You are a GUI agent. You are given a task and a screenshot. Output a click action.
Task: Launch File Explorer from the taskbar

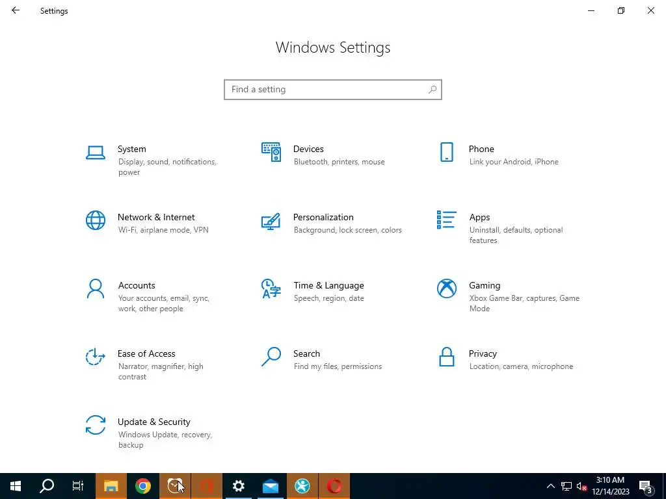111,486
